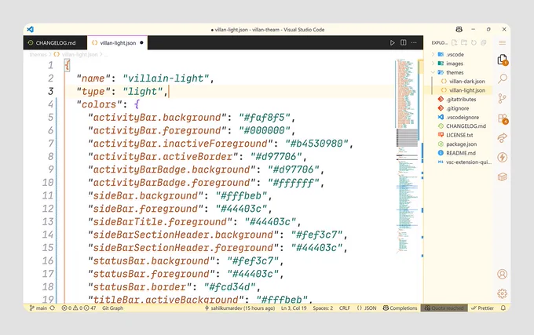
Task: Select the villan-light.json editor tab
Action: point(118,43)
